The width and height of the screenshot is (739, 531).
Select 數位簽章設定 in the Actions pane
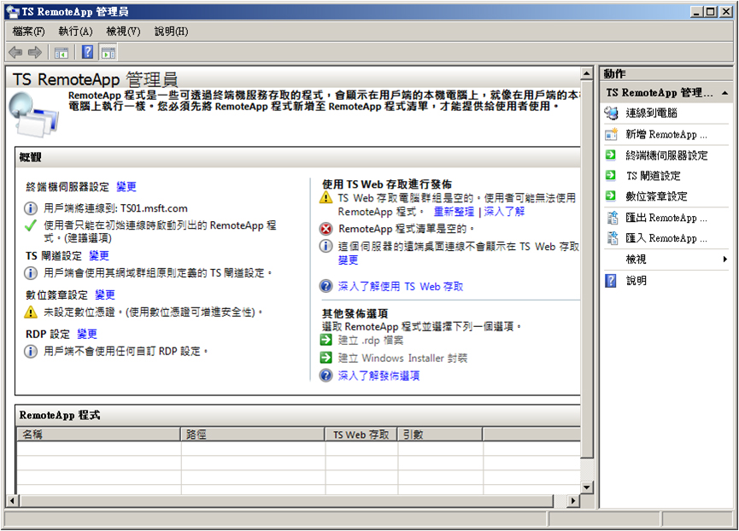click(656, 196)
